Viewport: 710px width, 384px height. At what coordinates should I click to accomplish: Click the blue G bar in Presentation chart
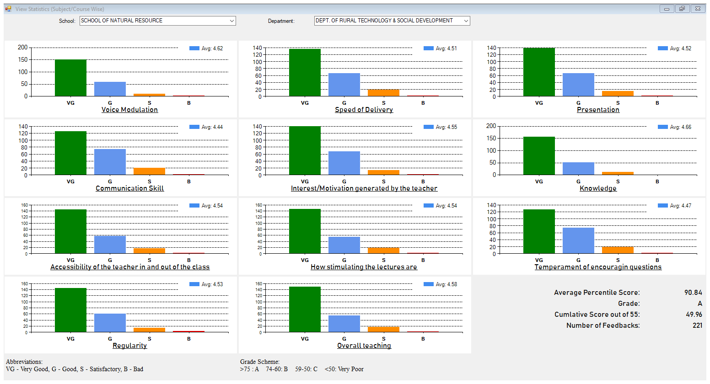click(578, 85)
